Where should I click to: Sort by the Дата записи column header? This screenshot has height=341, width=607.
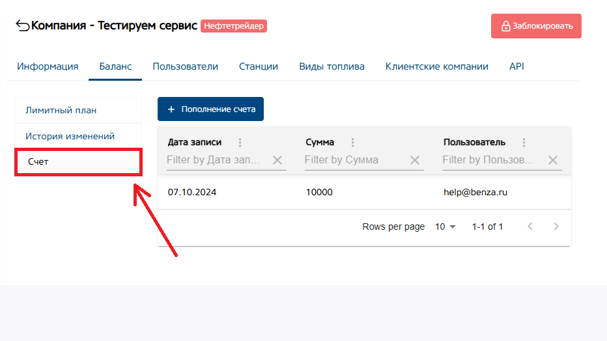195,143
